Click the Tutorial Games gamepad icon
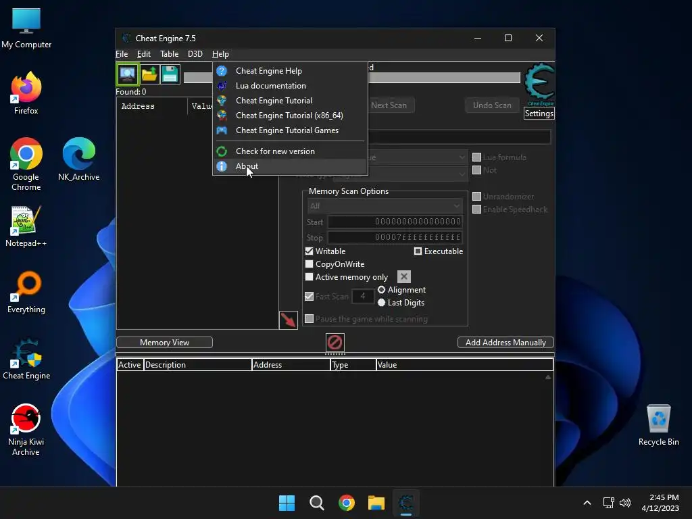Screen dimensions: 692x519 [222, 130]
